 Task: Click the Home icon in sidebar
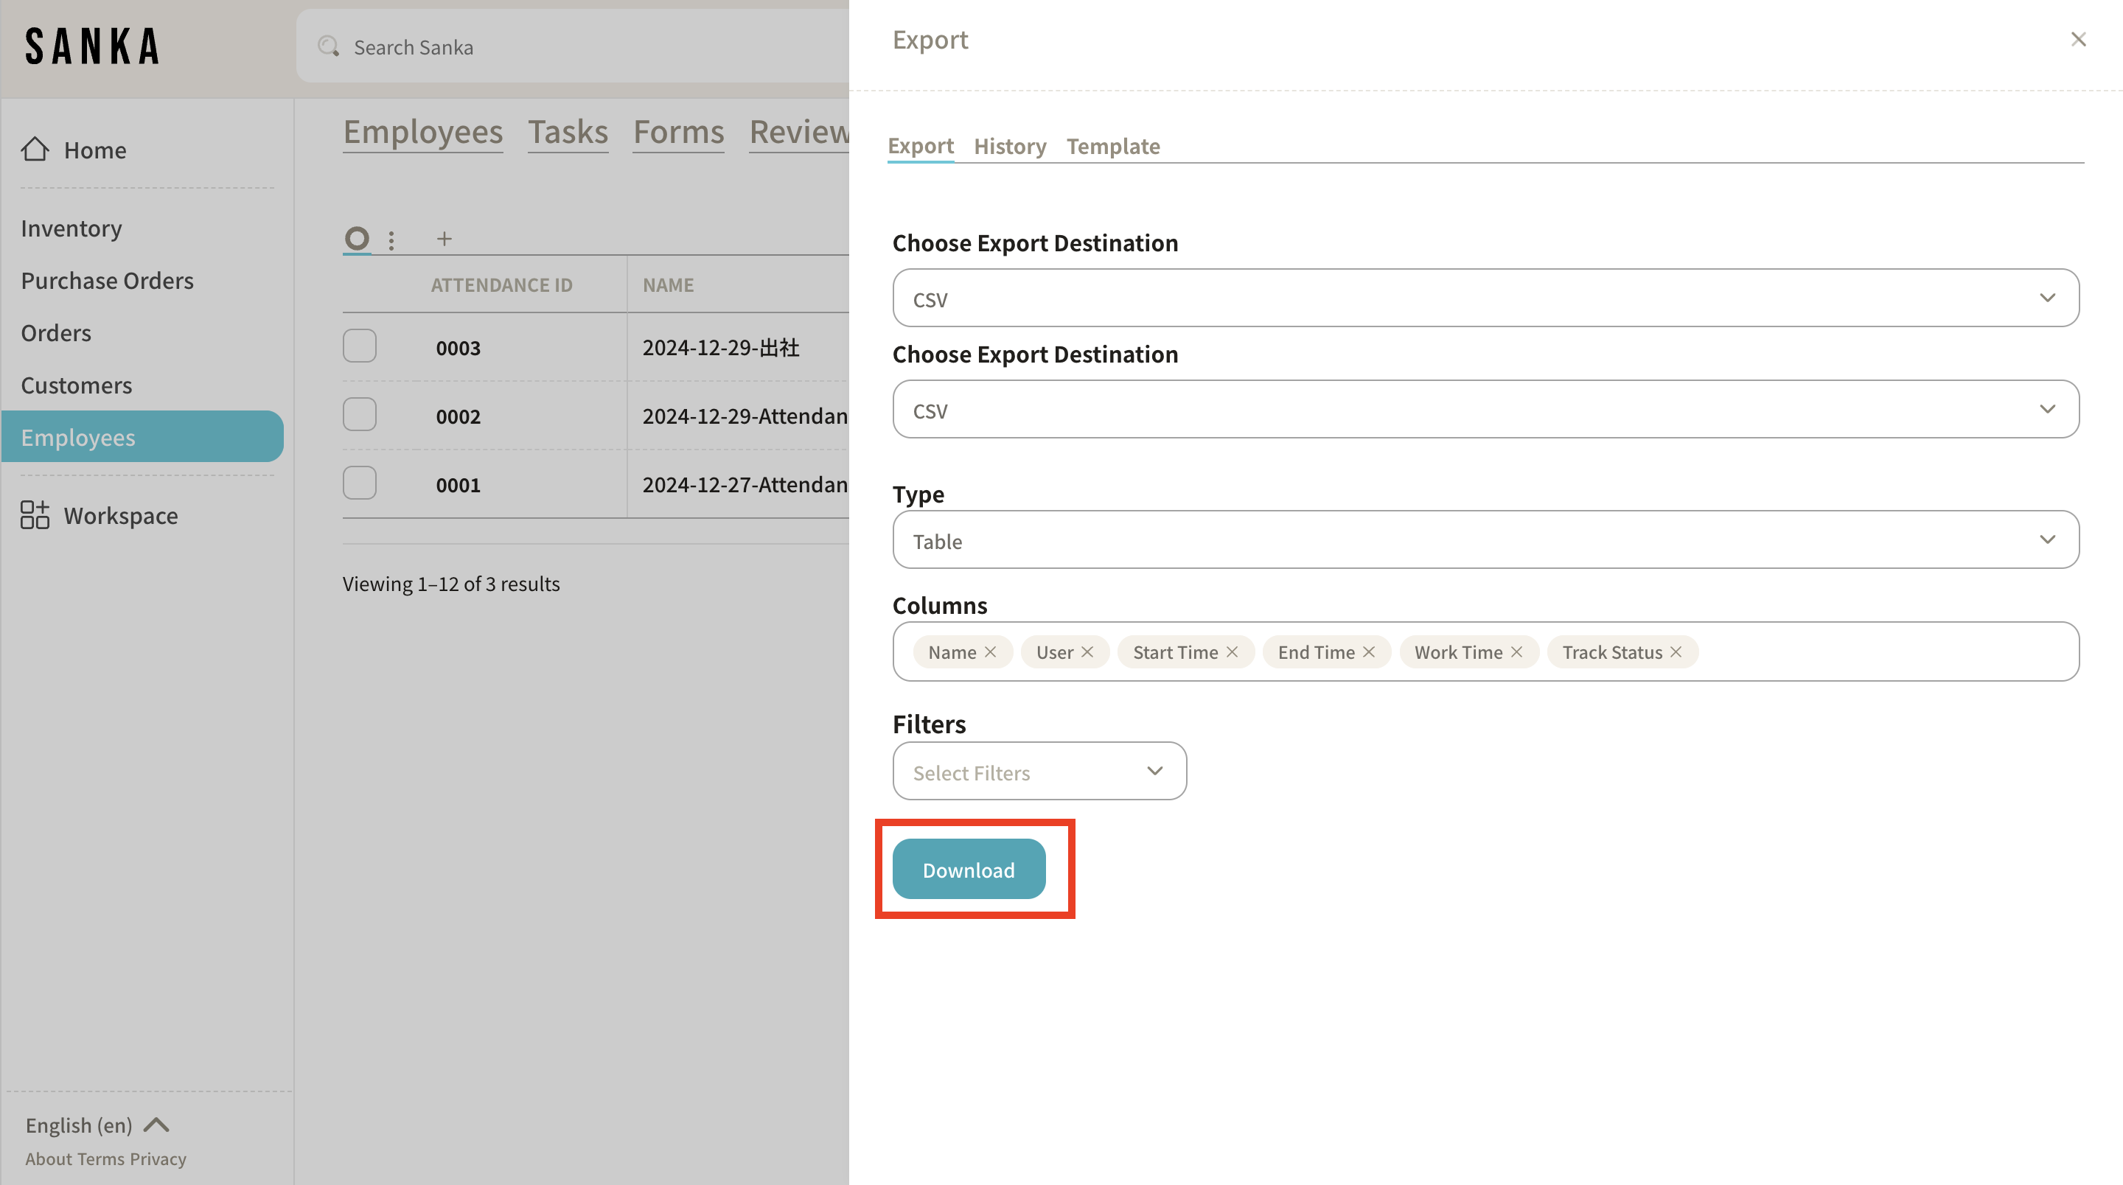point(35,149)
